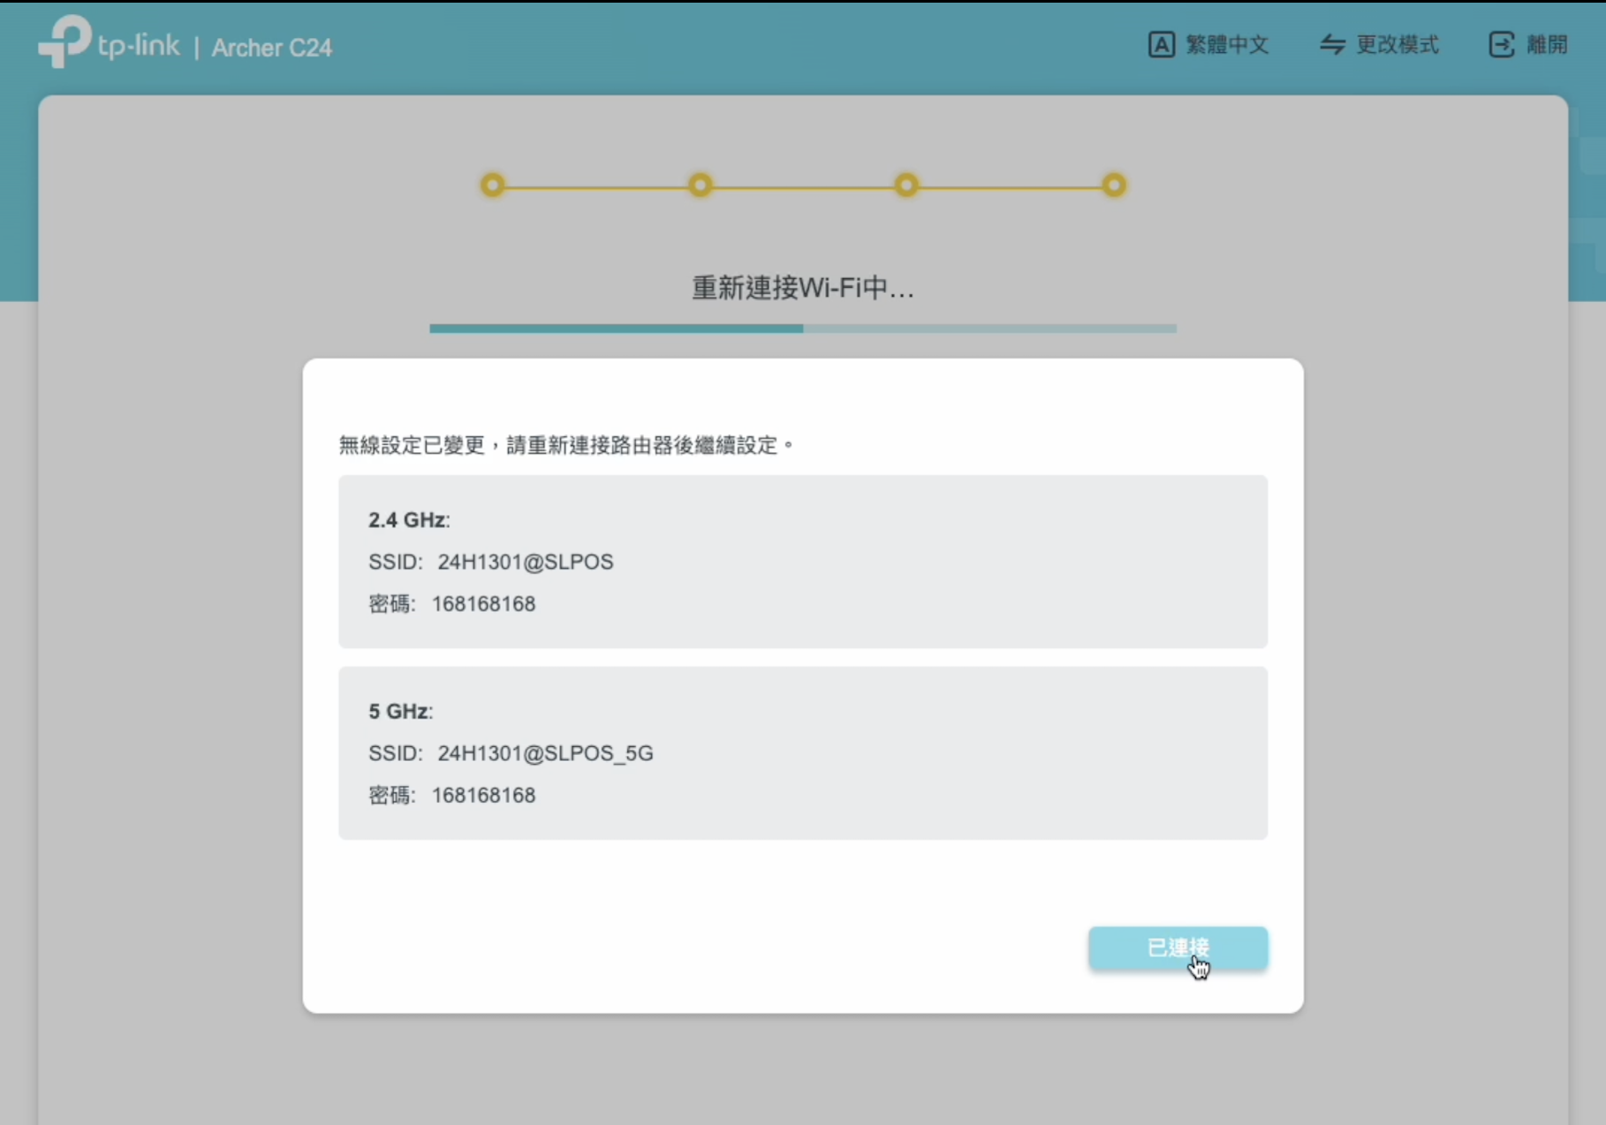
Task: Click the 5 GHz band label
Action: tap(400, 712)
